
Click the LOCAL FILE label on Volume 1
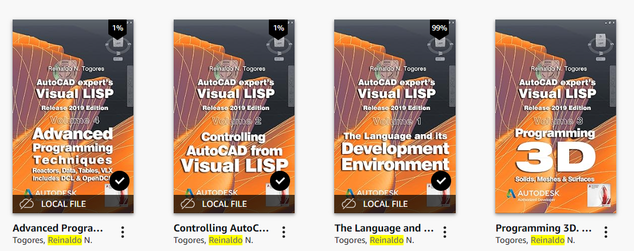(x=385, y=203)
